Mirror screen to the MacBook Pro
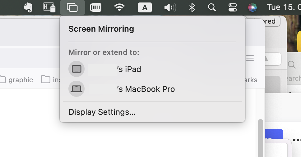 [x=152, y=89]
